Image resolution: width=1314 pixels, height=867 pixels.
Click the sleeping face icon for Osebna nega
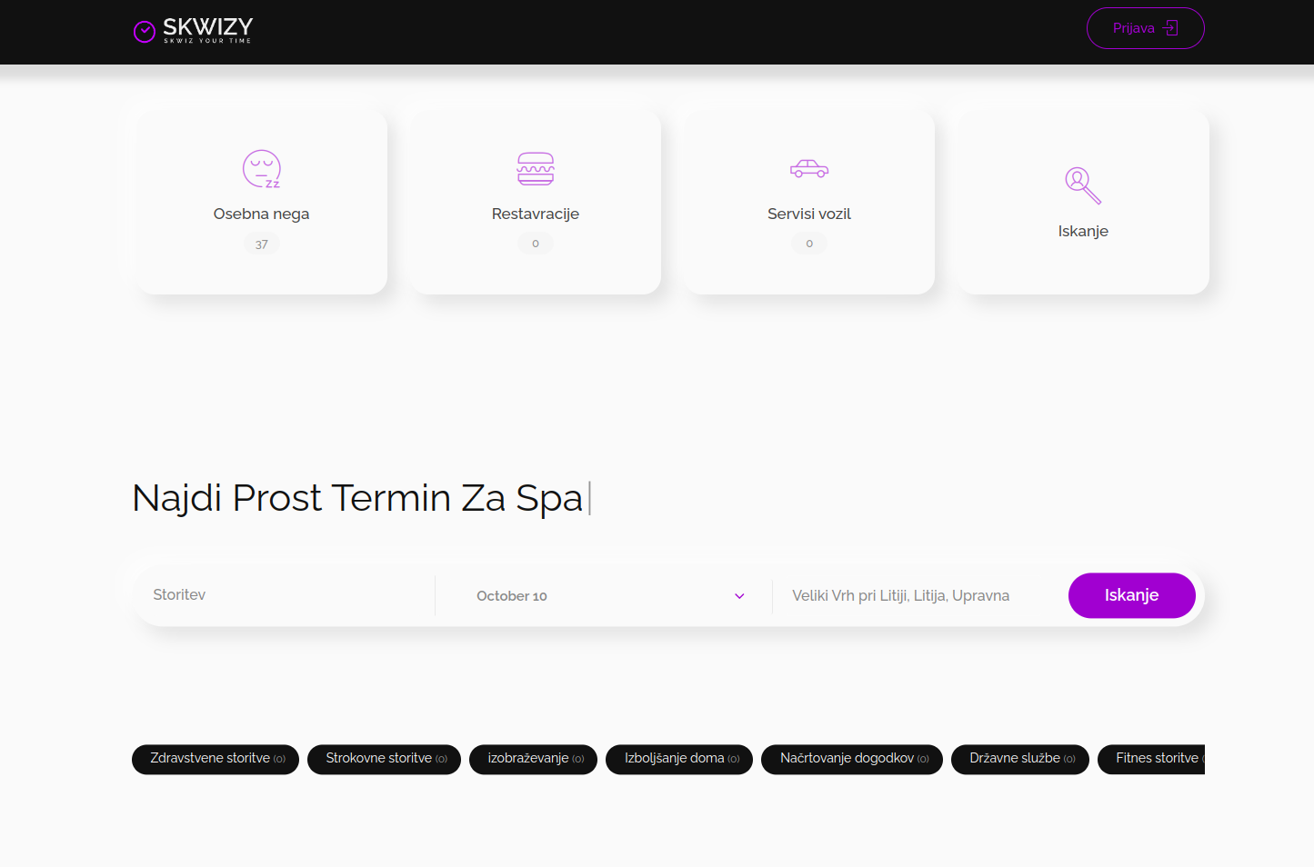point(261,169)
